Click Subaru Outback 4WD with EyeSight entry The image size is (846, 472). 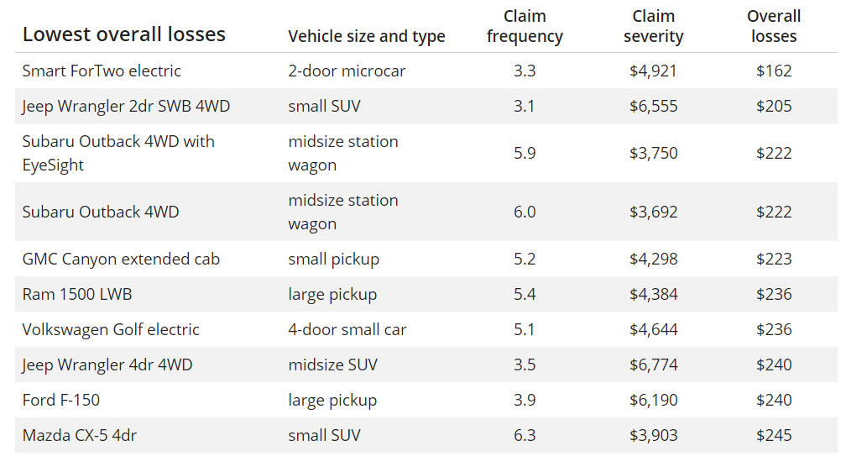click(x=118, y=153)
